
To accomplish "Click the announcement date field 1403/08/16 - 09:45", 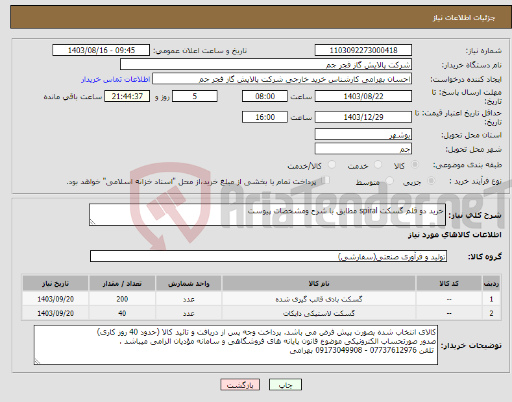I will pyautogui.click(x=101, y=51).
